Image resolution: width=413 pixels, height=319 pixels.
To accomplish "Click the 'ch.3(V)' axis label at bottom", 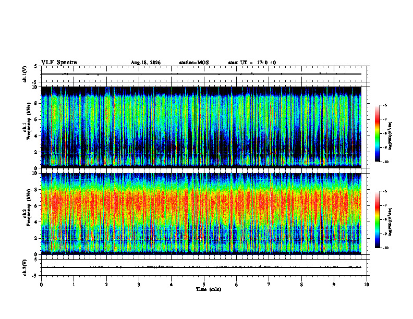I will [x=25, y=267].
